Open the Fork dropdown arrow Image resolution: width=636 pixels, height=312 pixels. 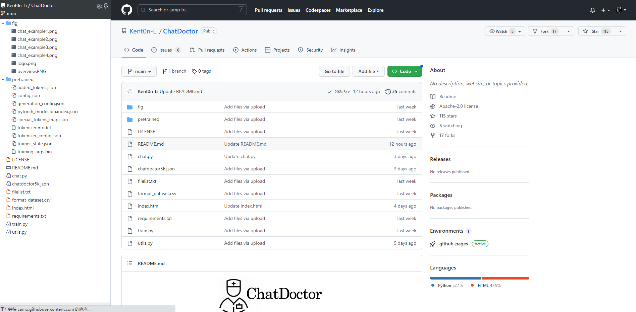[x=569, y=31]
